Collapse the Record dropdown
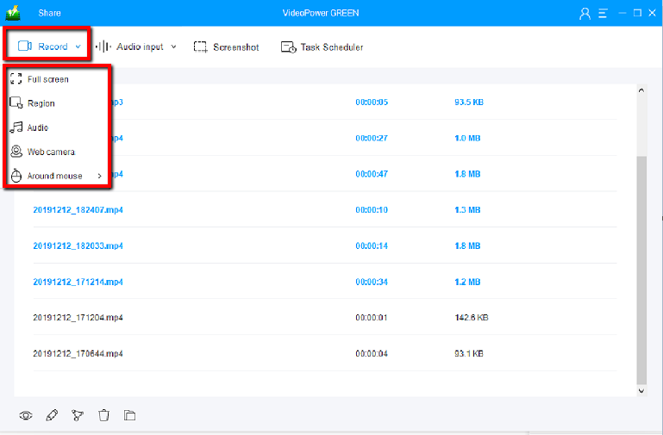 pos(50,47)
